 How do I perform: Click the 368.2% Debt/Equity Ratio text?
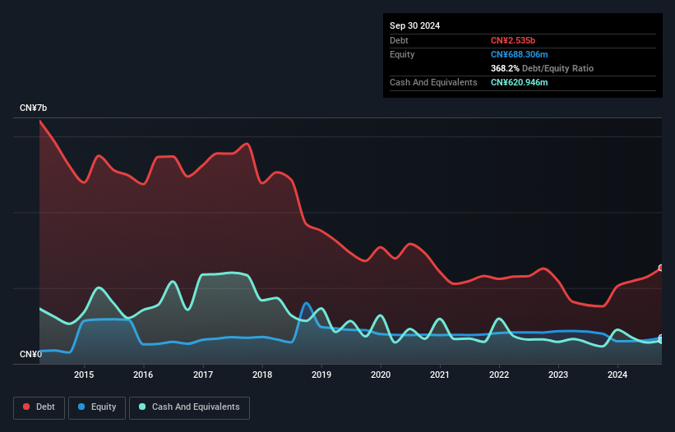tap(542, 68)
